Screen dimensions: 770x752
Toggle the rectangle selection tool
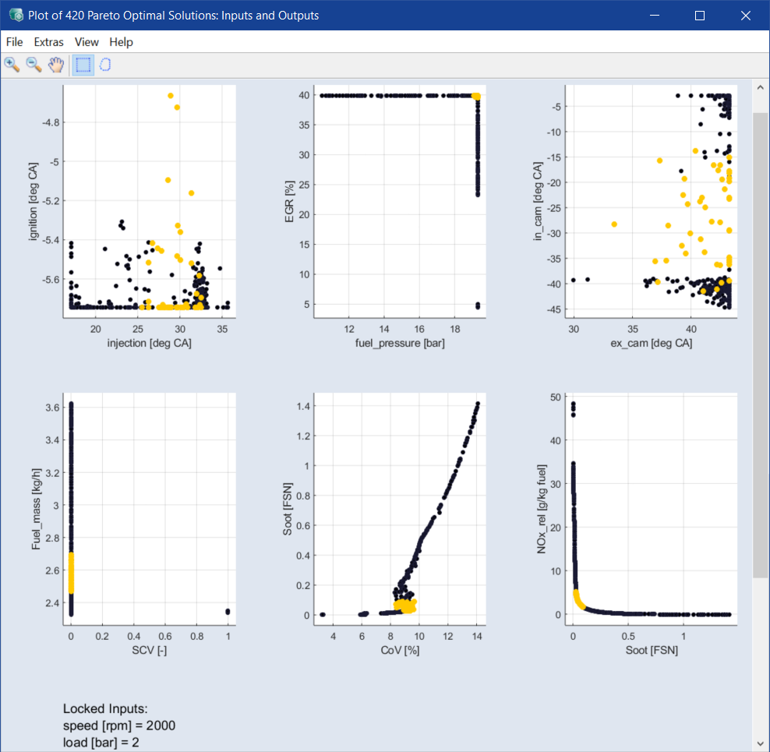(83, 65)
